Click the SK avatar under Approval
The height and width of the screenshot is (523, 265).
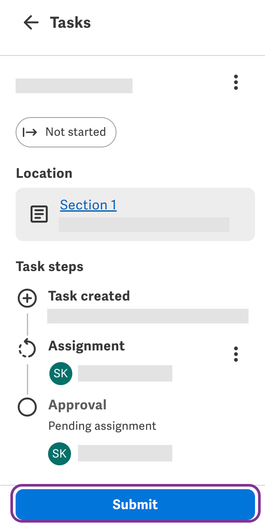point(59,453)
